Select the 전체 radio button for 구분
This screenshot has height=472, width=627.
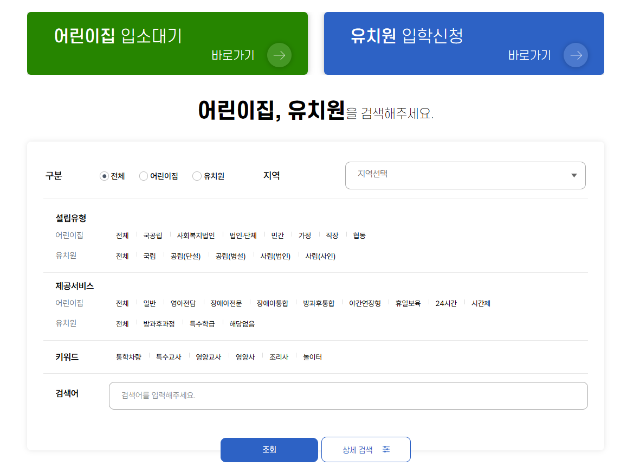coord(104,176)
